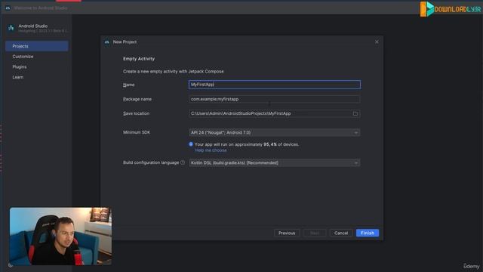Open the Minimum SDK dropdown
The height and width of the screenshot is (272, 483).
(274, 133)
